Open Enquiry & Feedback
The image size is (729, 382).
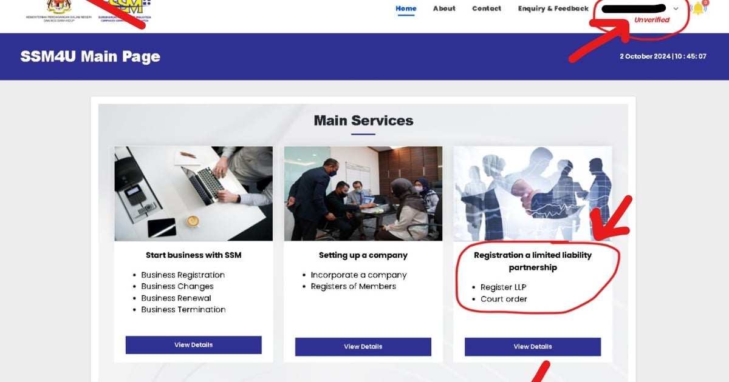point(553,8)
